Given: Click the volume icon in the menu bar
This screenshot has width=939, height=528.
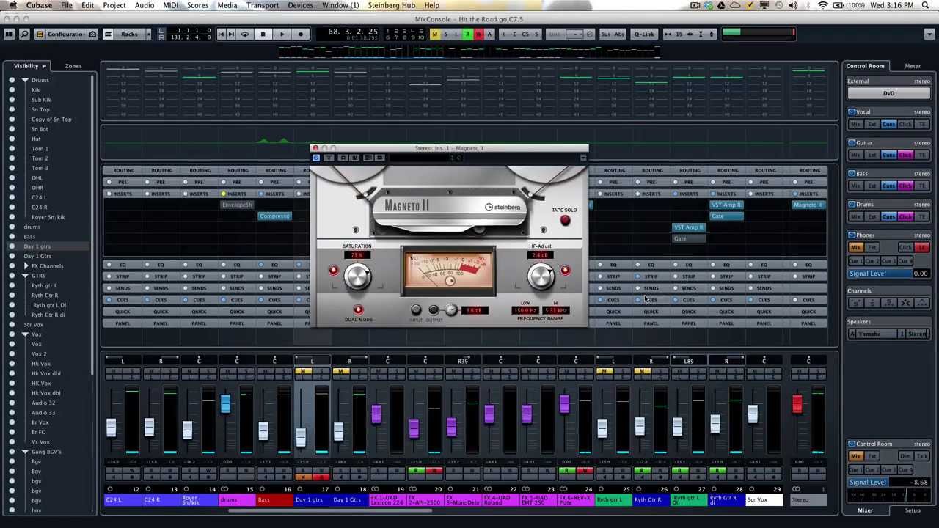Looking at the screenshot, I should [x=793, y=5].
